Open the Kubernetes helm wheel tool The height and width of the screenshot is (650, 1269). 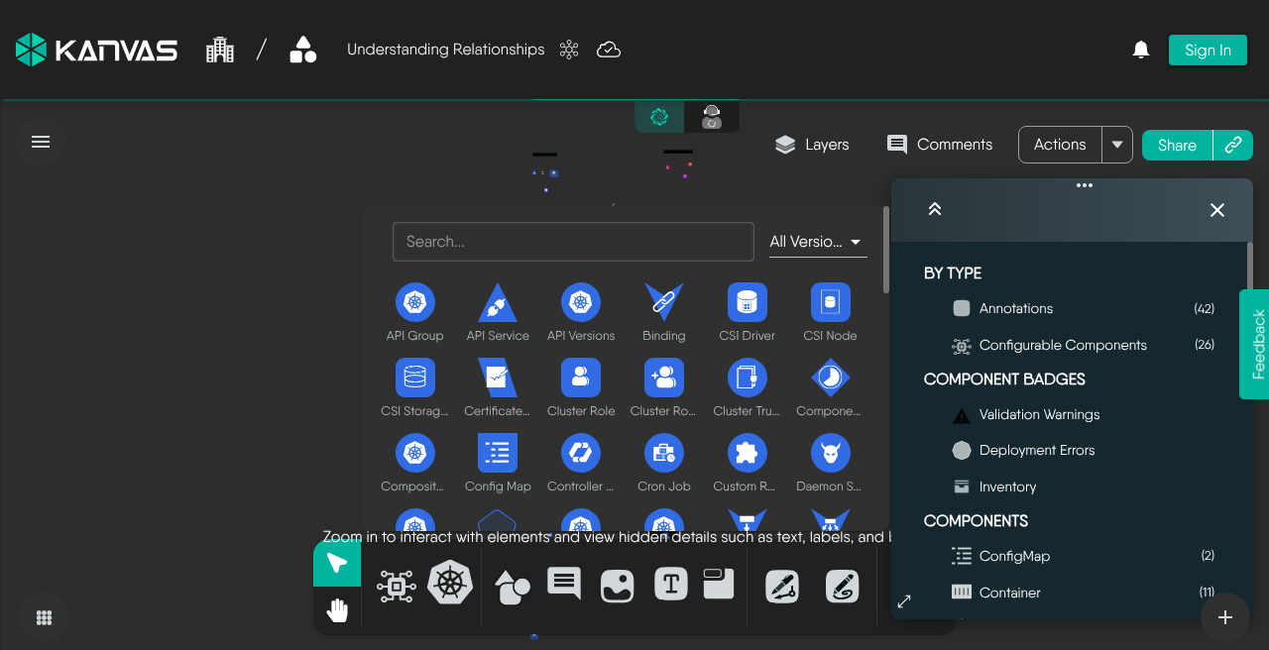tap(450, 584)
